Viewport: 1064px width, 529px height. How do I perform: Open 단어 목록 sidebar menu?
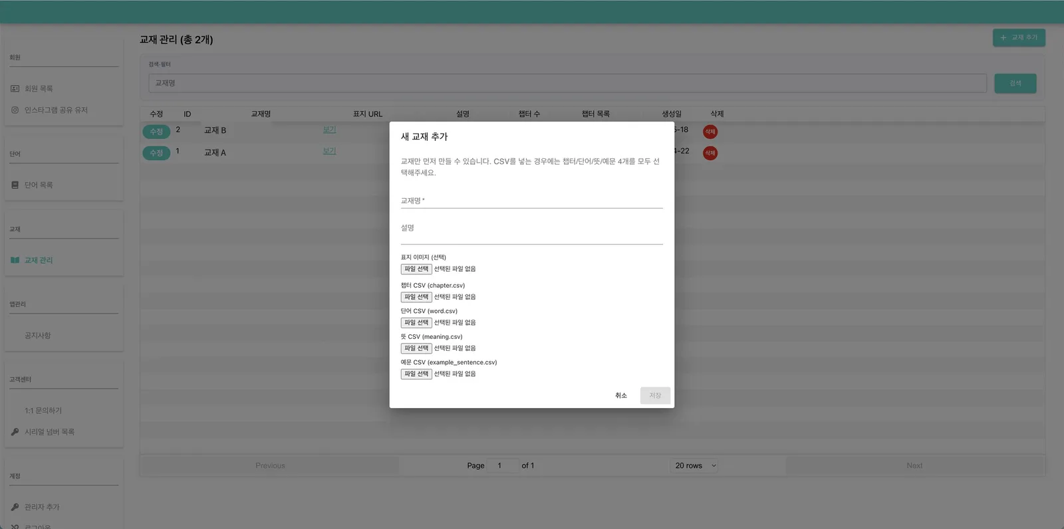39,185
